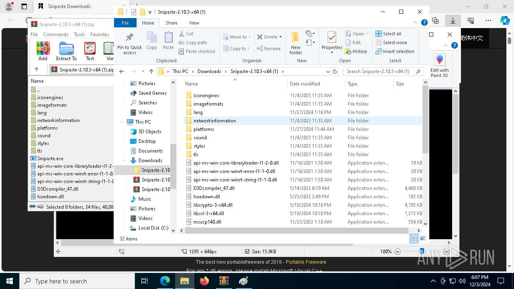Screen dimensions: 514x289
Task: Click the Rename ribbon button
Action: point(269,49)
